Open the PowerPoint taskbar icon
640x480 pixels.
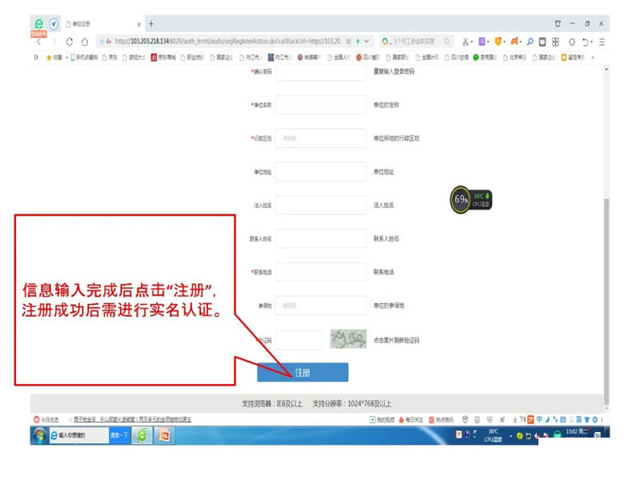tap(165, 435)
